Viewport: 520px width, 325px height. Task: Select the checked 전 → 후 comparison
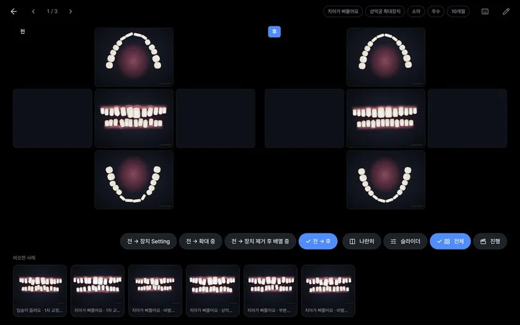[318, 241]
